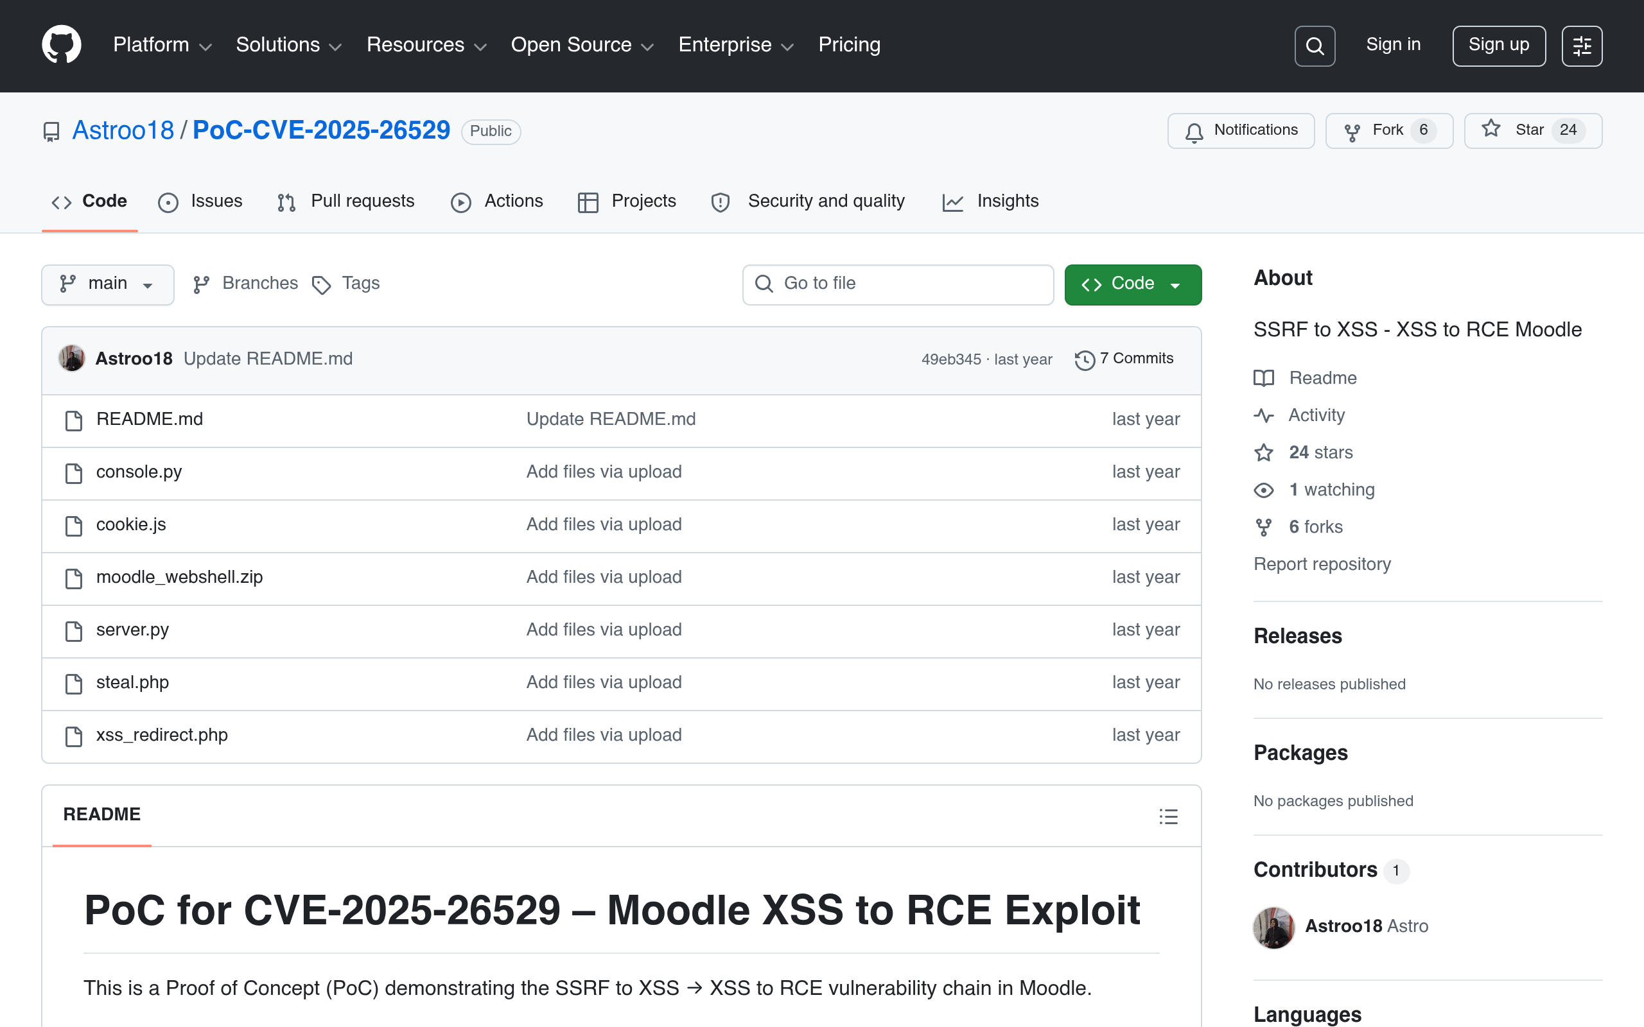The image size is (1644, 1027).
Task: Open the green Code dropdown
Action: click(x=1132, y=284)
